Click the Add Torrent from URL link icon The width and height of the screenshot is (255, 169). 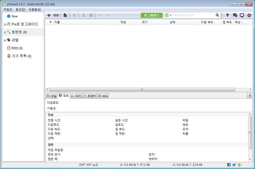56,15
